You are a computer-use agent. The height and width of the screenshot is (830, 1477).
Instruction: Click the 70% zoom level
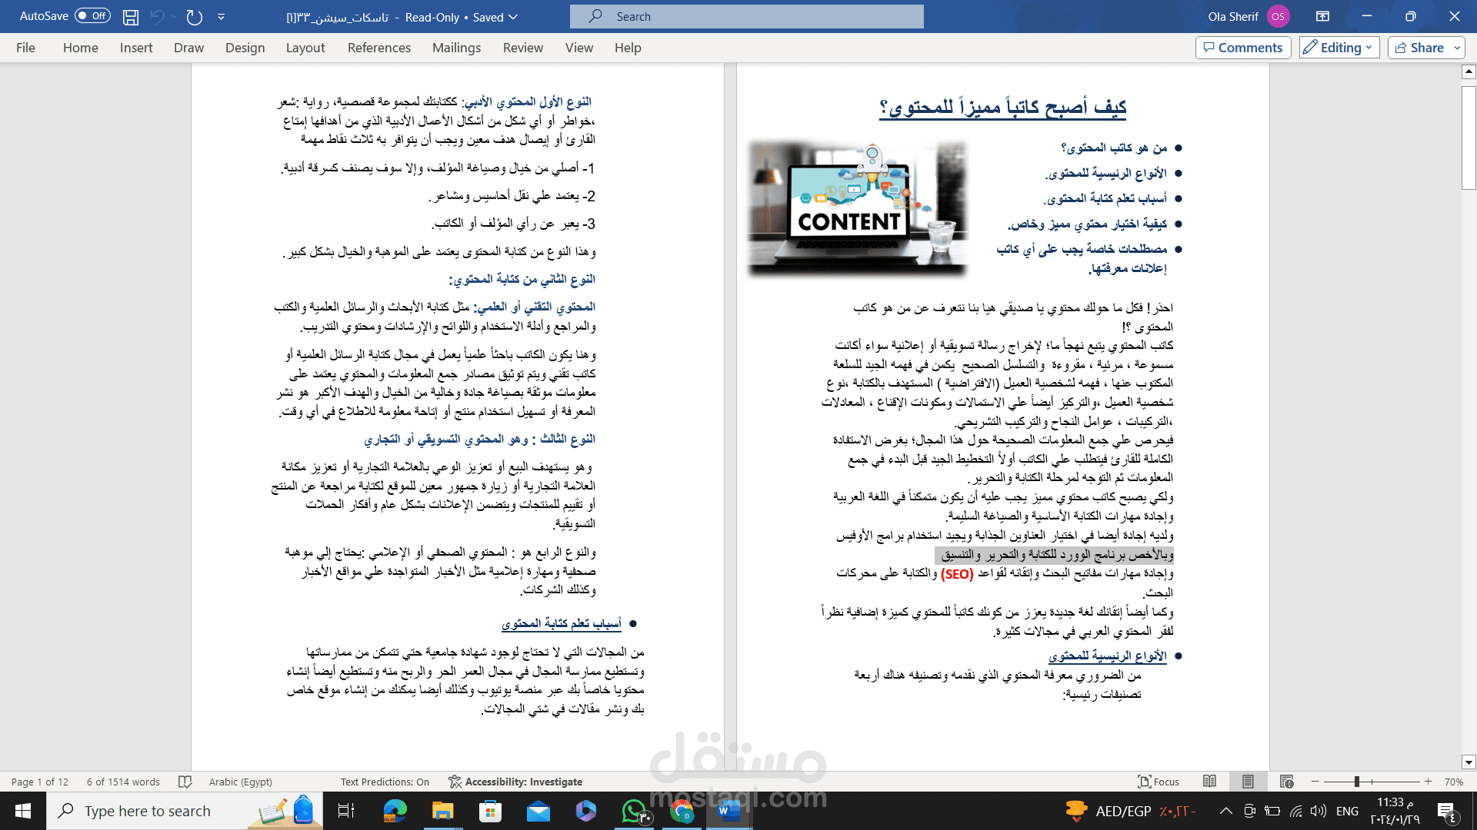(1454, 782)
